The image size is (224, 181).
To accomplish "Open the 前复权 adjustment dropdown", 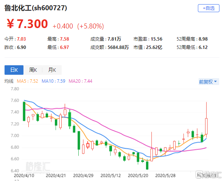I will pos(208,82).
